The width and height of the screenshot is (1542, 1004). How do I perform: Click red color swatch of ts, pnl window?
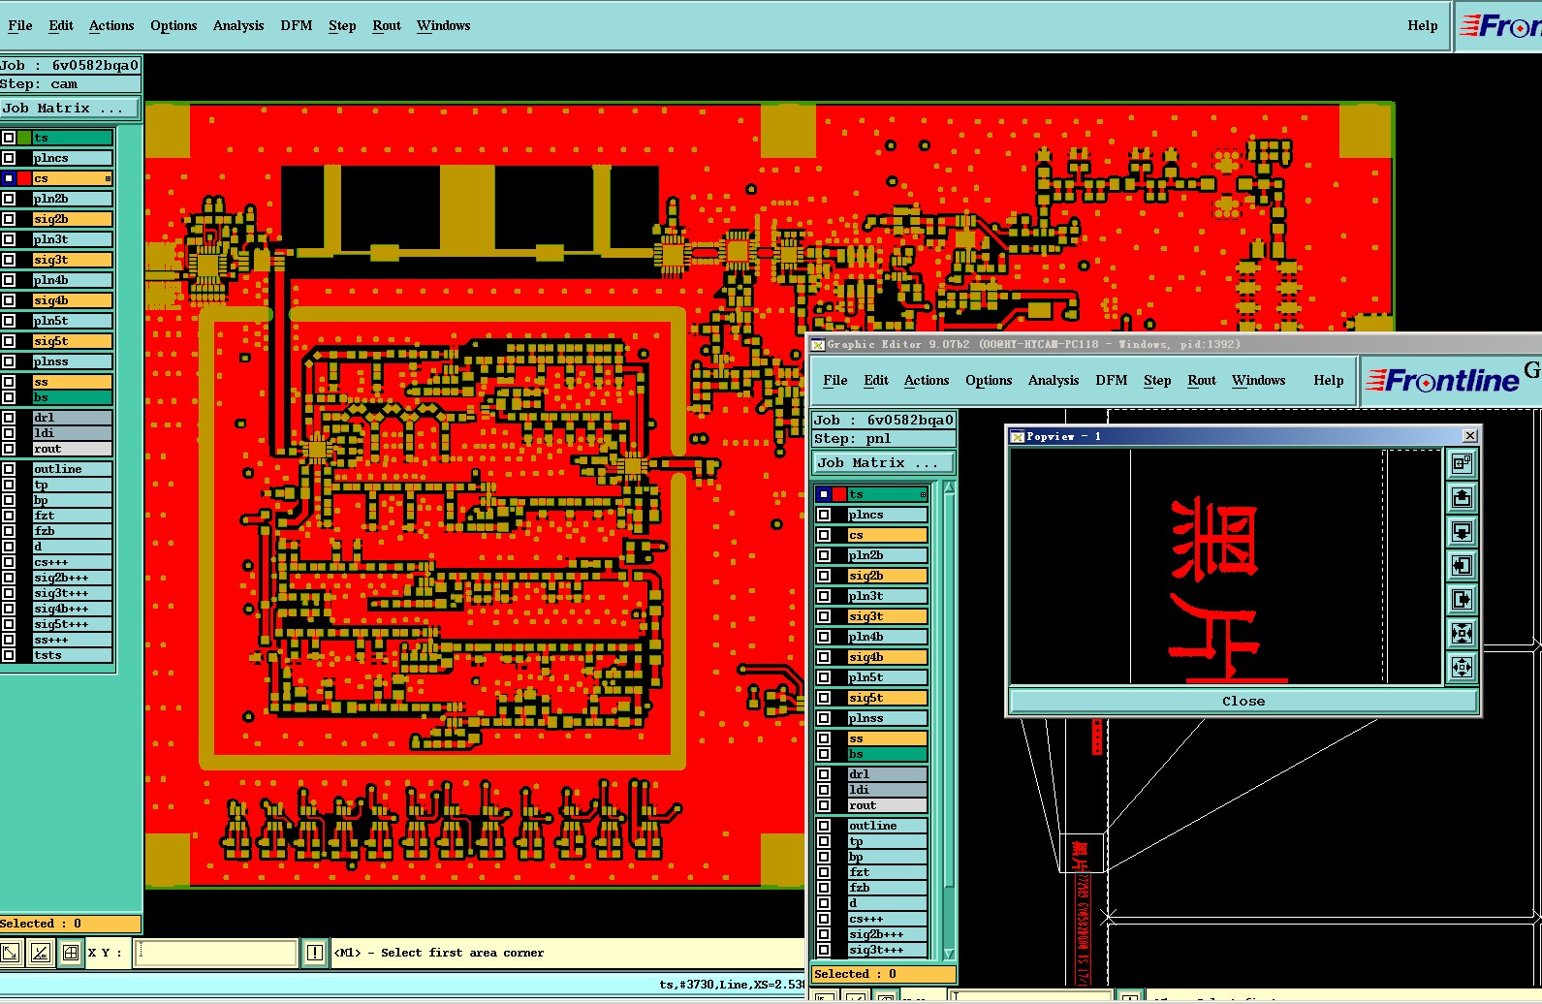pyautogui.click(x=839, y=494)
